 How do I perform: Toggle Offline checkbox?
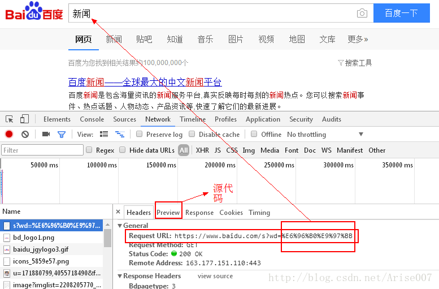coord(254,134)
